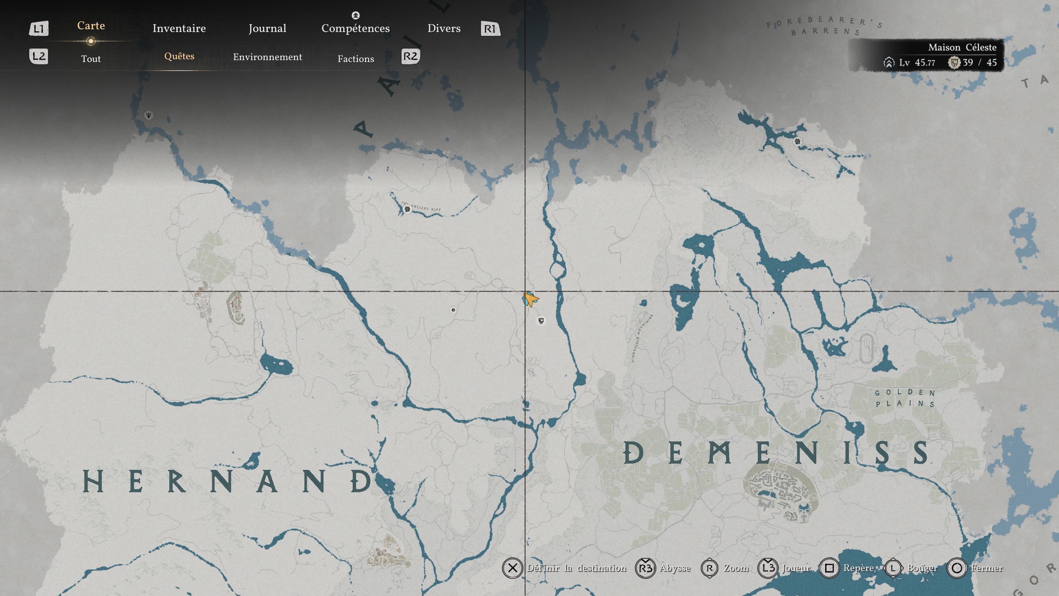
Task: Open the Carte tab
Action: (91, 25)
